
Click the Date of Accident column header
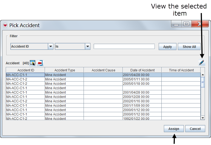pos(142,70)
